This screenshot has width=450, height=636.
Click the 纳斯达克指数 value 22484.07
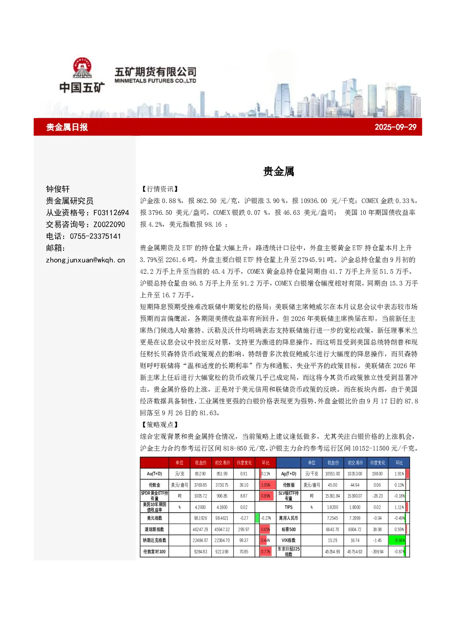coord(200,540)
